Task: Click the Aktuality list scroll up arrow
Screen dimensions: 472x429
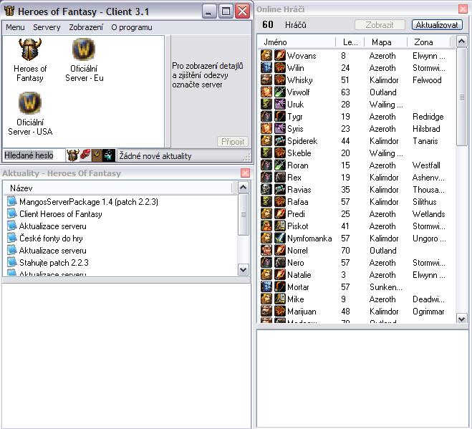Action: click(244, 187)
